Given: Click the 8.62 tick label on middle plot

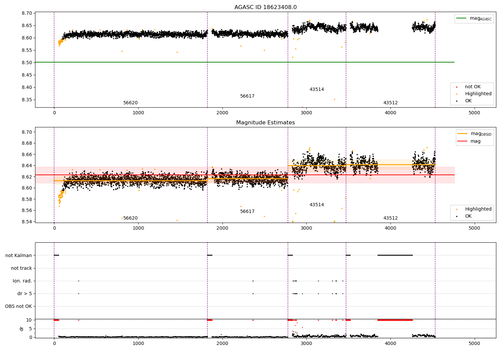Looking at the screenshot, I should [x=26, y=177].
